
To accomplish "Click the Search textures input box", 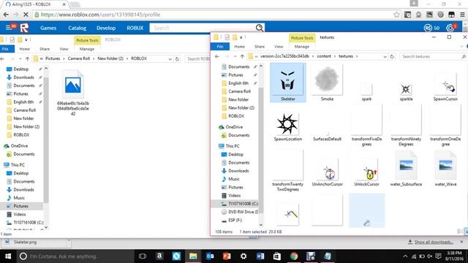I will (431, 56).
